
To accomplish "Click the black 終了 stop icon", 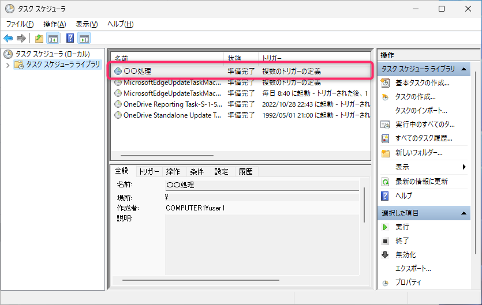I will tap(385, 241).
